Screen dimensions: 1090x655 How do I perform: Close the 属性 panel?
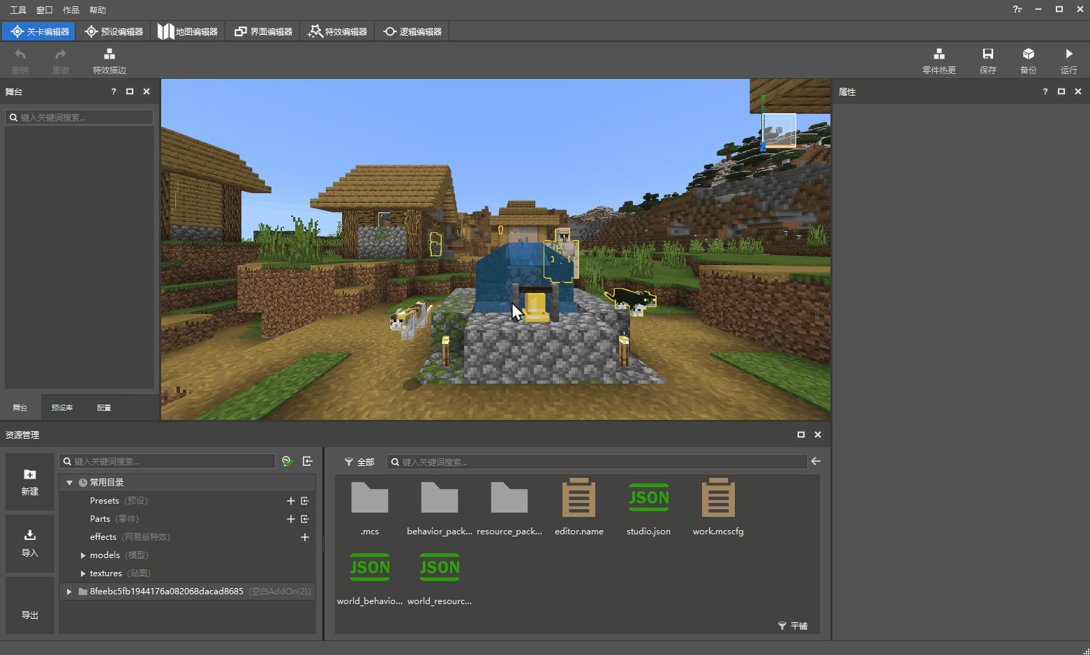pos(1078,91)
